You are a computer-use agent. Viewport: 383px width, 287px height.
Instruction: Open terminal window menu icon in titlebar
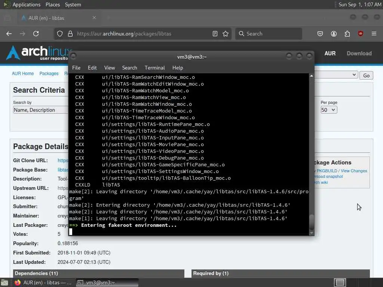73,56
